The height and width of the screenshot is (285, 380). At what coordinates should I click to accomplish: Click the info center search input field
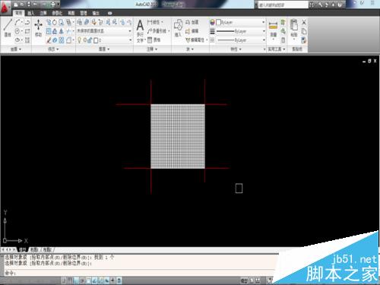(x=283, y=5)
